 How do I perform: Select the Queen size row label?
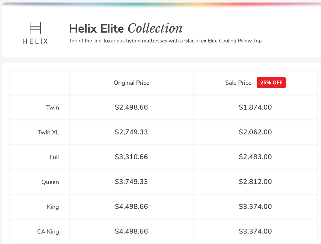[50, 182]
